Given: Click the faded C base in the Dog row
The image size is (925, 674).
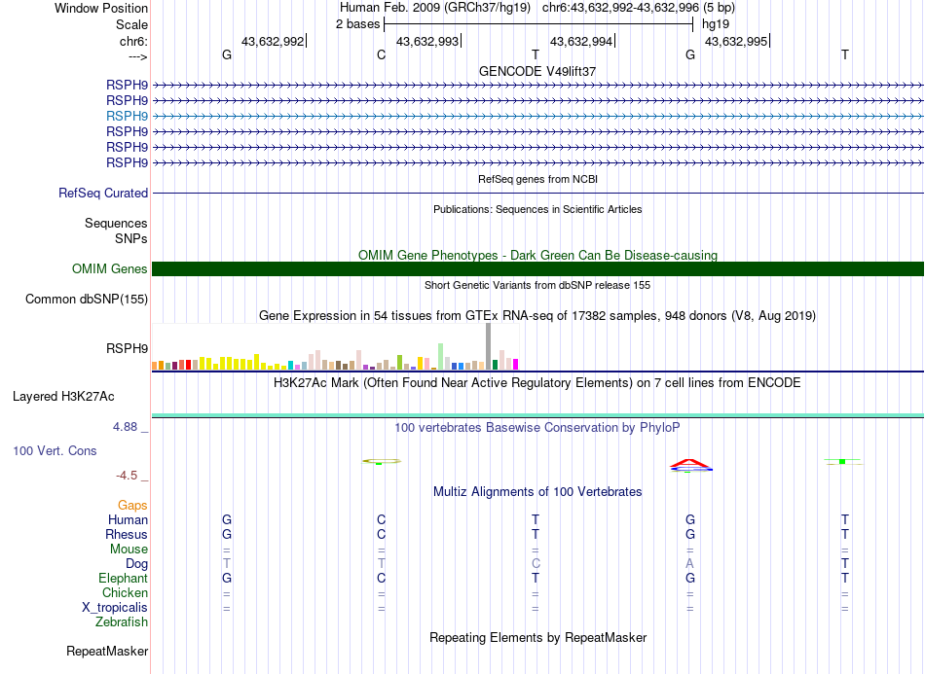Looking at the screenshot, I should click(x=536, y=564).
